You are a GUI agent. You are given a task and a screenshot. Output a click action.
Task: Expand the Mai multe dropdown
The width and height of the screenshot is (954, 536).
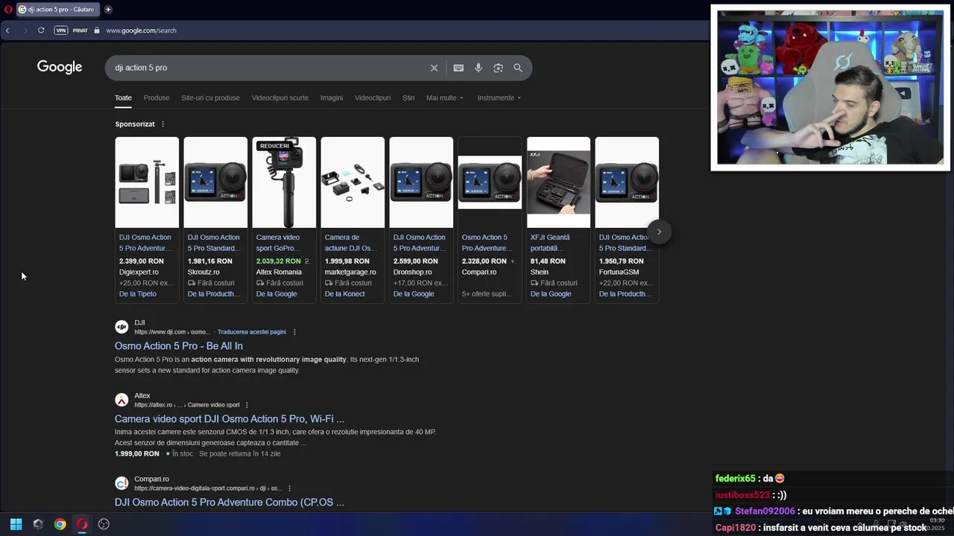[x=445, y=98]
